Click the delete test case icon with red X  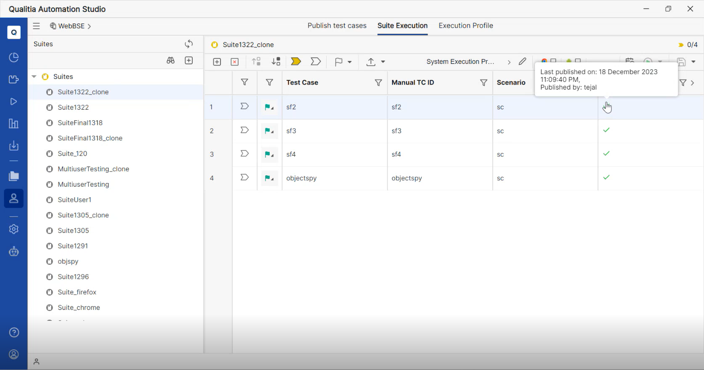(235, 62)
